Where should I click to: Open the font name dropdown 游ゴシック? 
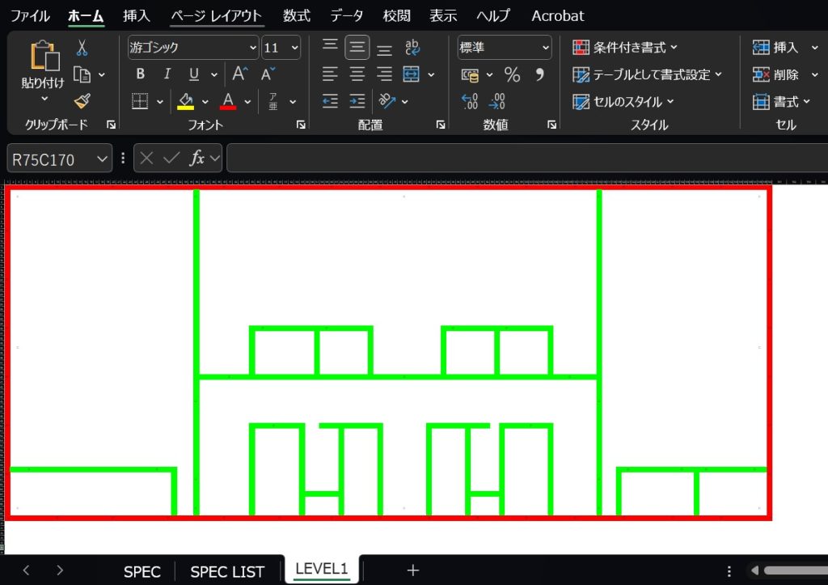[x=253, y=48]
